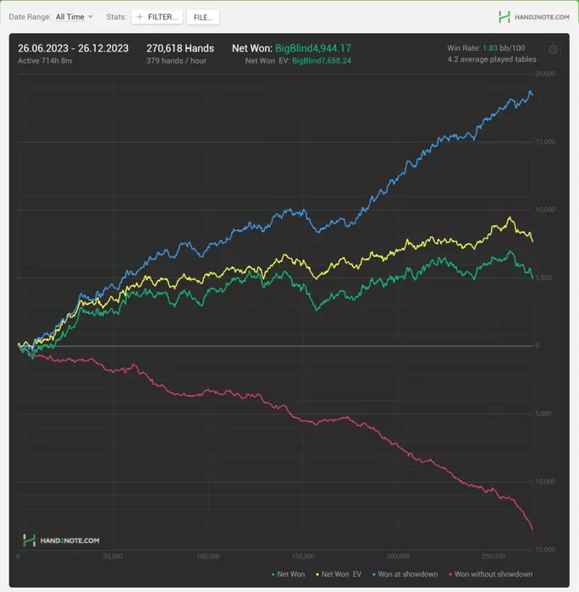Click the Net Won EV BigBlind7,658.24 value

[322, 61]
